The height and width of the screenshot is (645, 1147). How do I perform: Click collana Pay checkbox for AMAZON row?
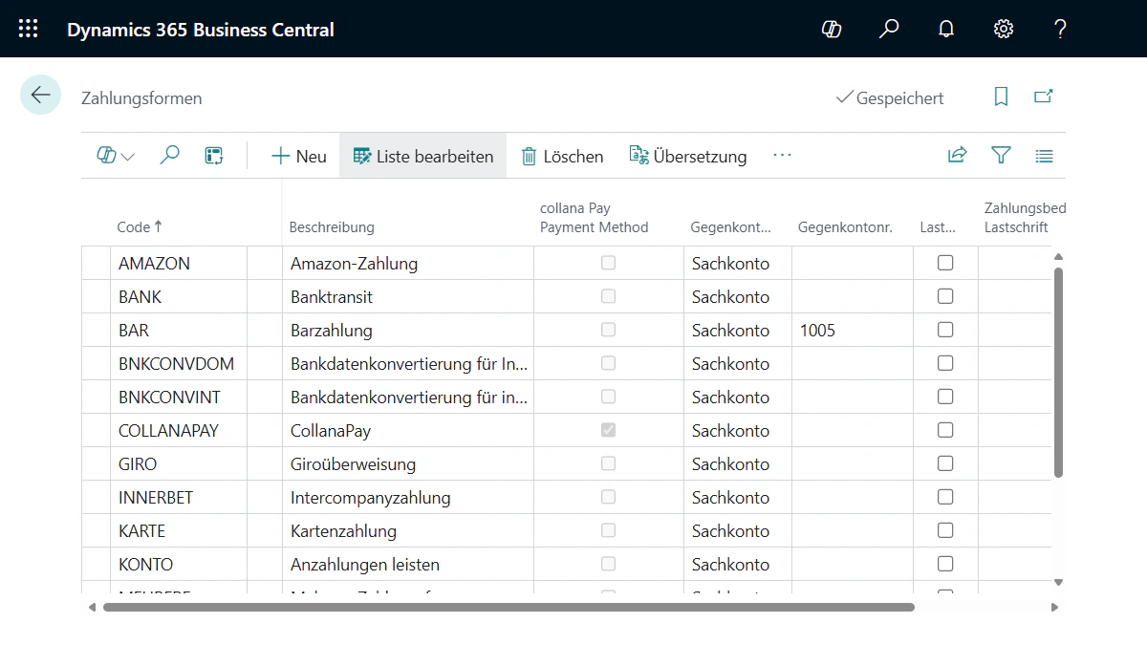pos(608,263)
